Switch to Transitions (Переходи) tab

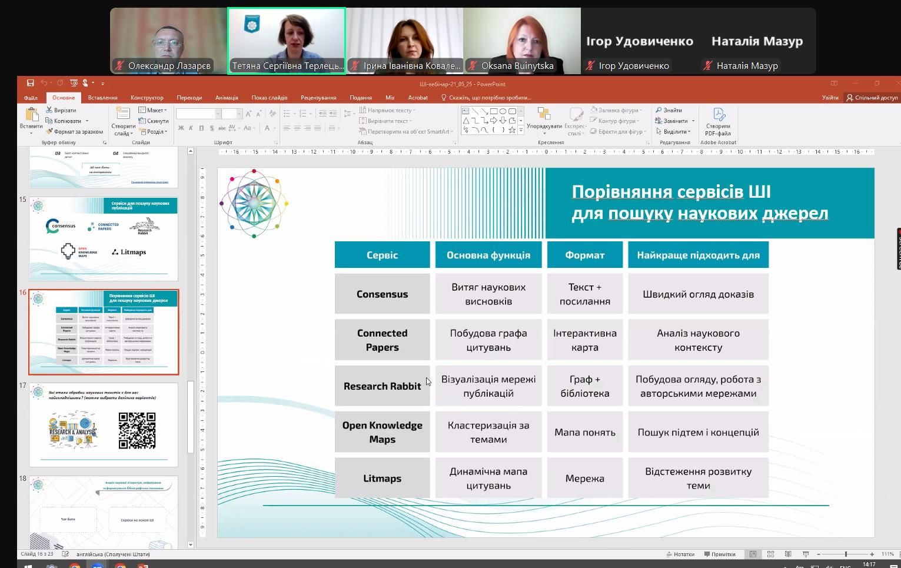(x=189, y=98)
